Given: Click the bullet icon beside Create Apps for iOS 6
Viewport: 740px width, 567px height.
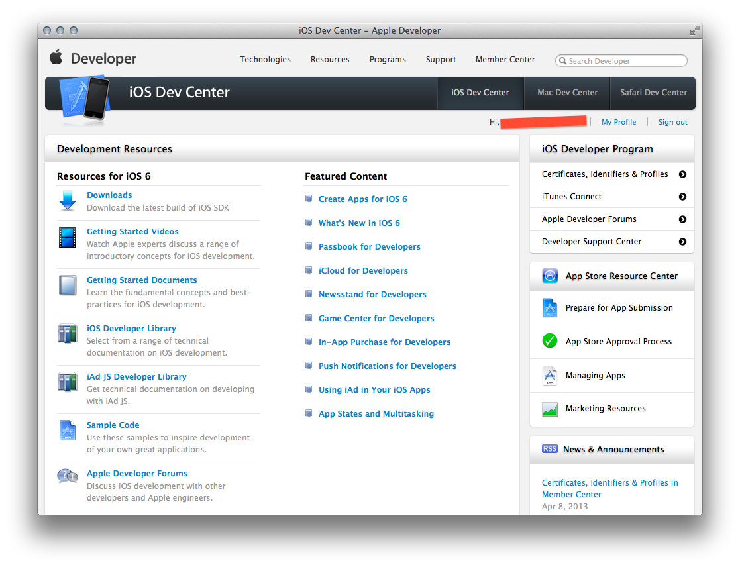Looking at the screenshot, I should [309, 199].
